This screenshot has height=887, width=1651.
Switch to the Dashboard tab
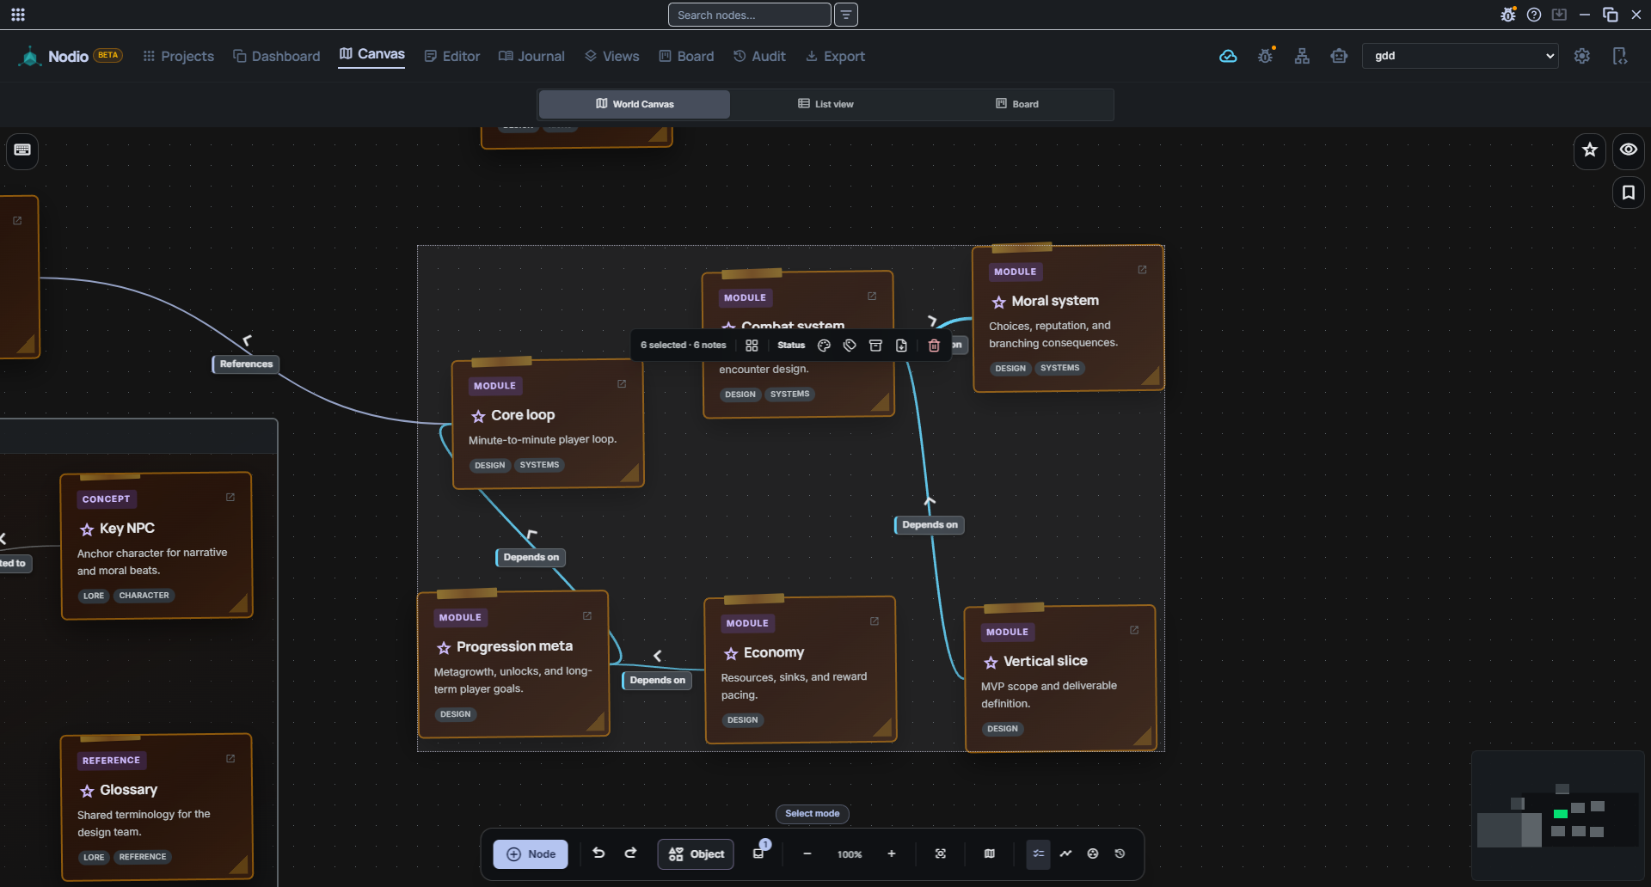277,56
